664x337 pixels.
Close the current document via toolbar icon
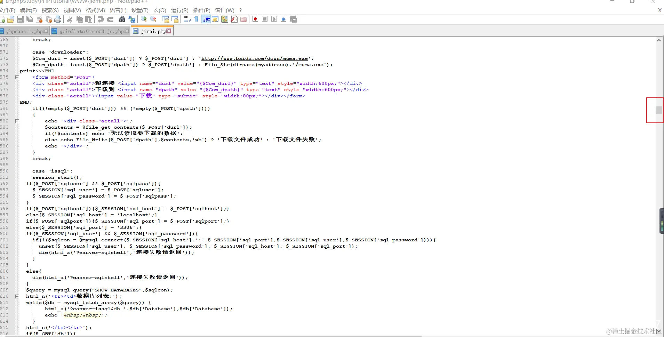tap(39, 19)
